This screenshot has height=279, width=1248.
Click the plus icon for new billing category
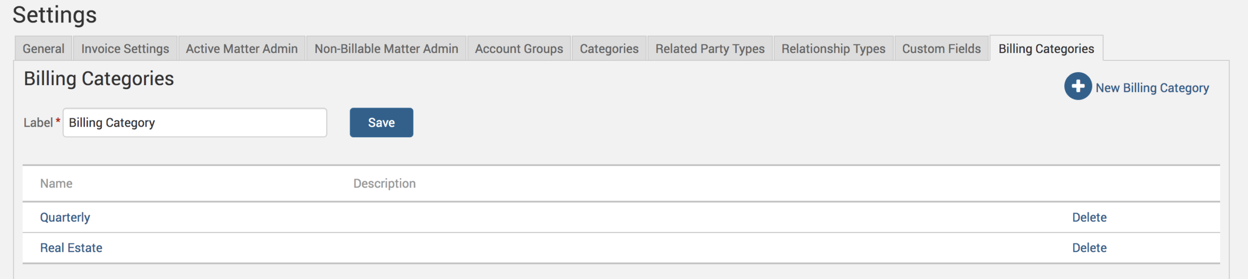(1077, 86)
